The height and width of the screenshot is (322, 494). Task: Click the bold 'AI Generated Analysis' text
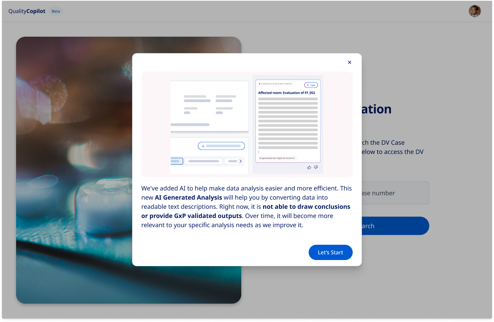[188, 197]
